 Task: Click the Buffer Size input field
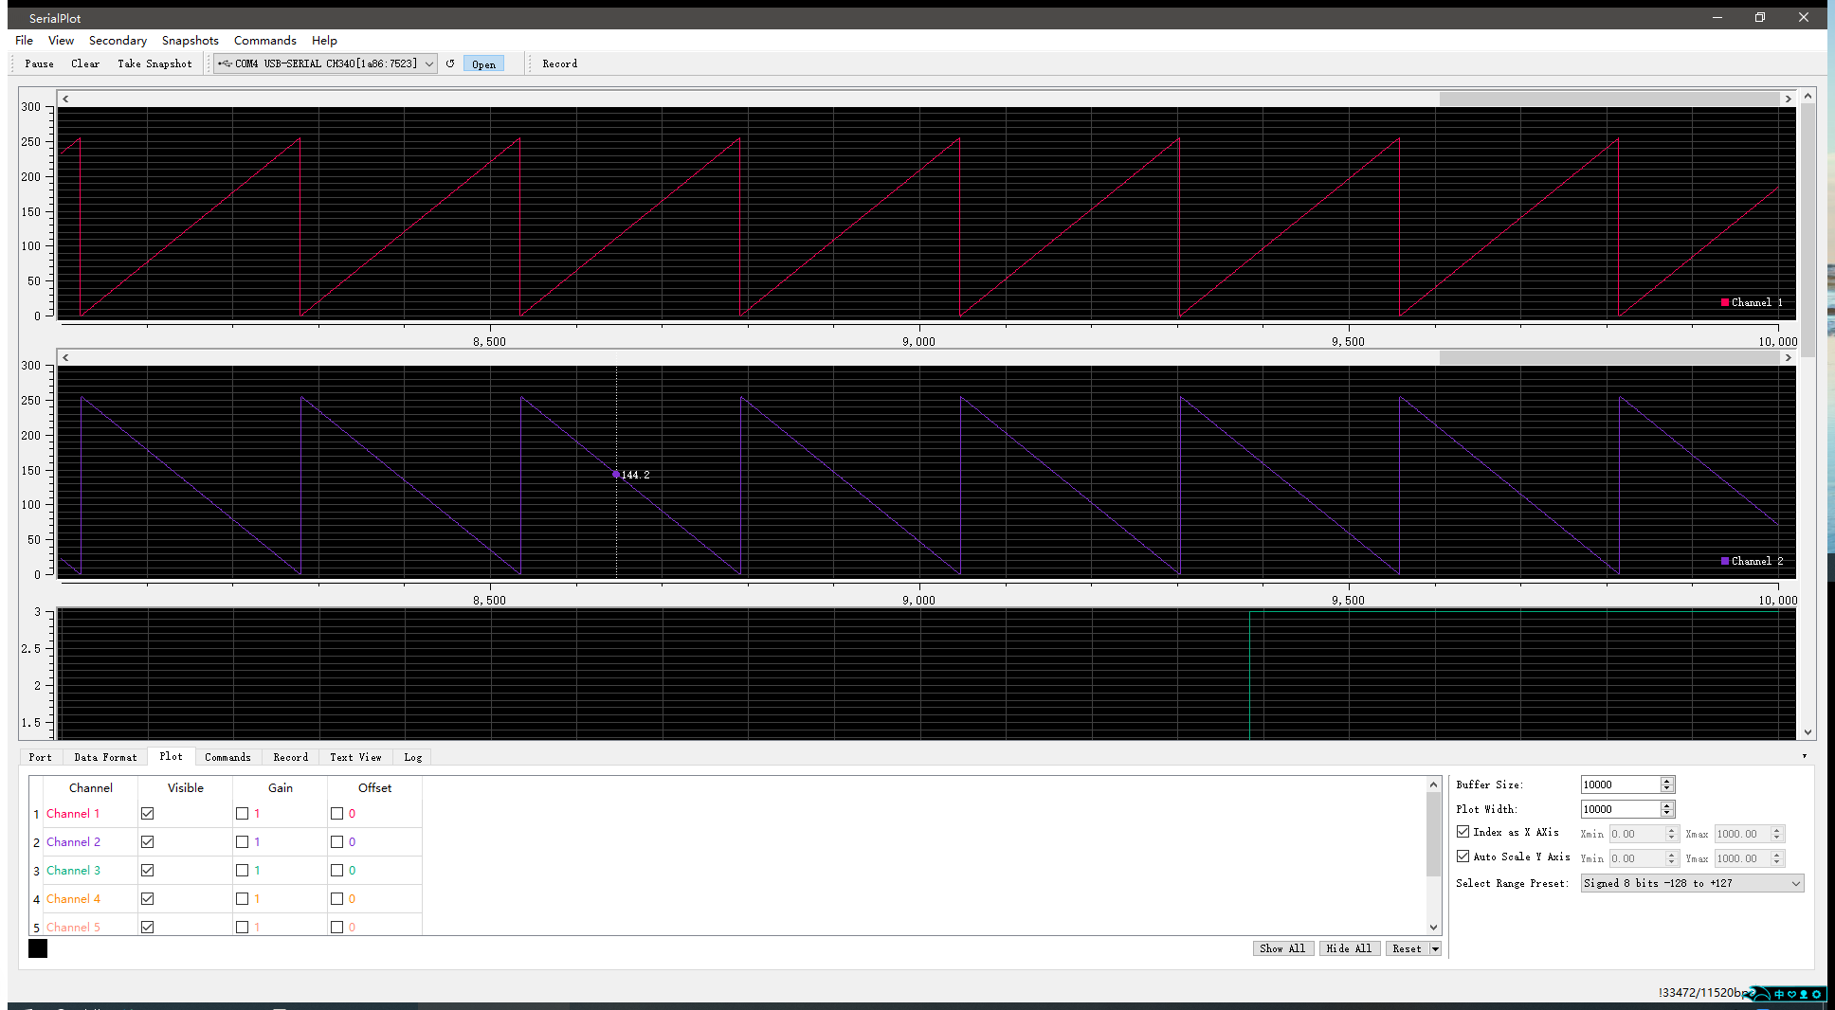1619,785
